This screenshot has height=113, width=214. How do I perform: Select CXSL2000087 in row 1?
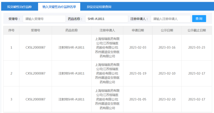coord(36,47)
